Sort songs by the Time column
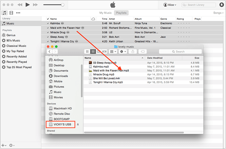226x149 pixels. click(x=104, y=19)
